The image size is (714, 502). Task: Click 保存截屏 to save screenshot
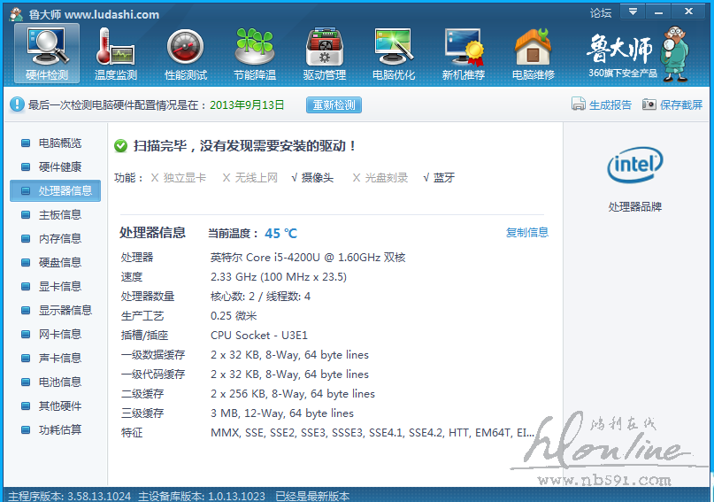672,105
